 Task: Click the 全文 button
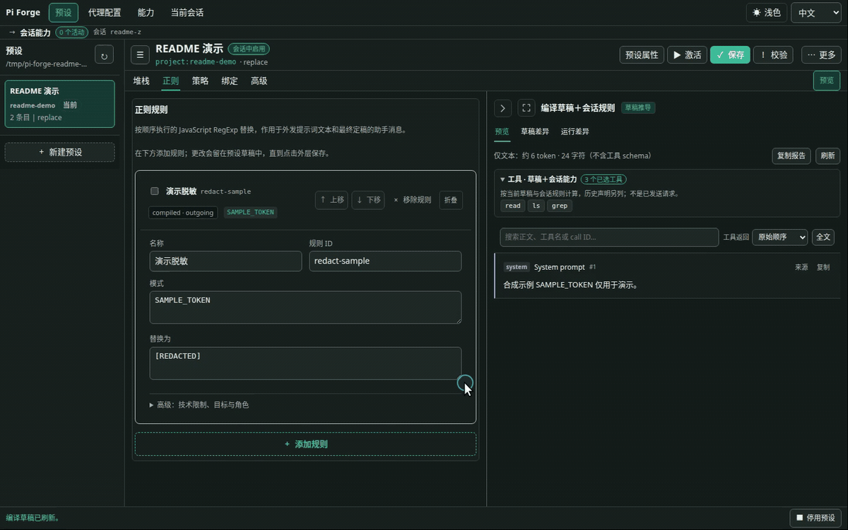click(x=823, y=237)
